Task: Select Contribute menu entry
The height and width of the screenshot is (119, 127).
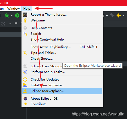Action: pos(62,104)
